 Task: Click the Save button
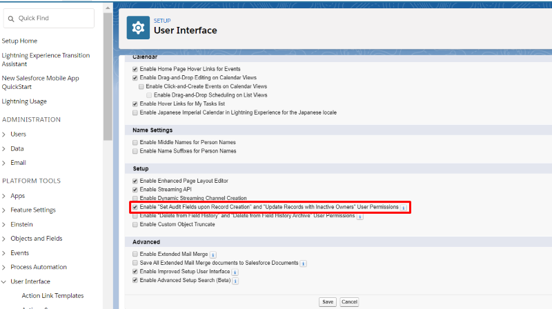point(328,302)
